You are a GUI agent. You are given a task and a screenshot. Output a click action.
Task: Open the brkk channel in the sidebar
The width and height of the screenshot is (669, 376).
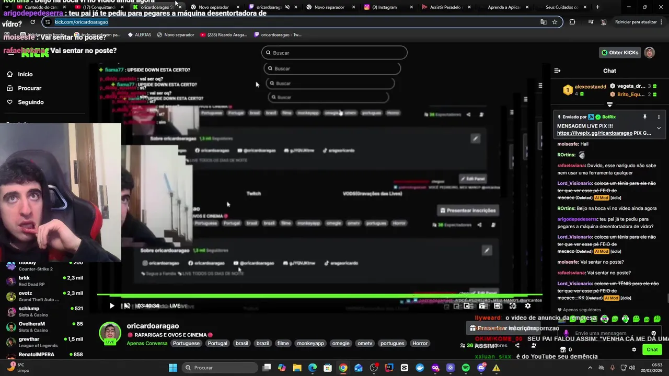[44, 281]
